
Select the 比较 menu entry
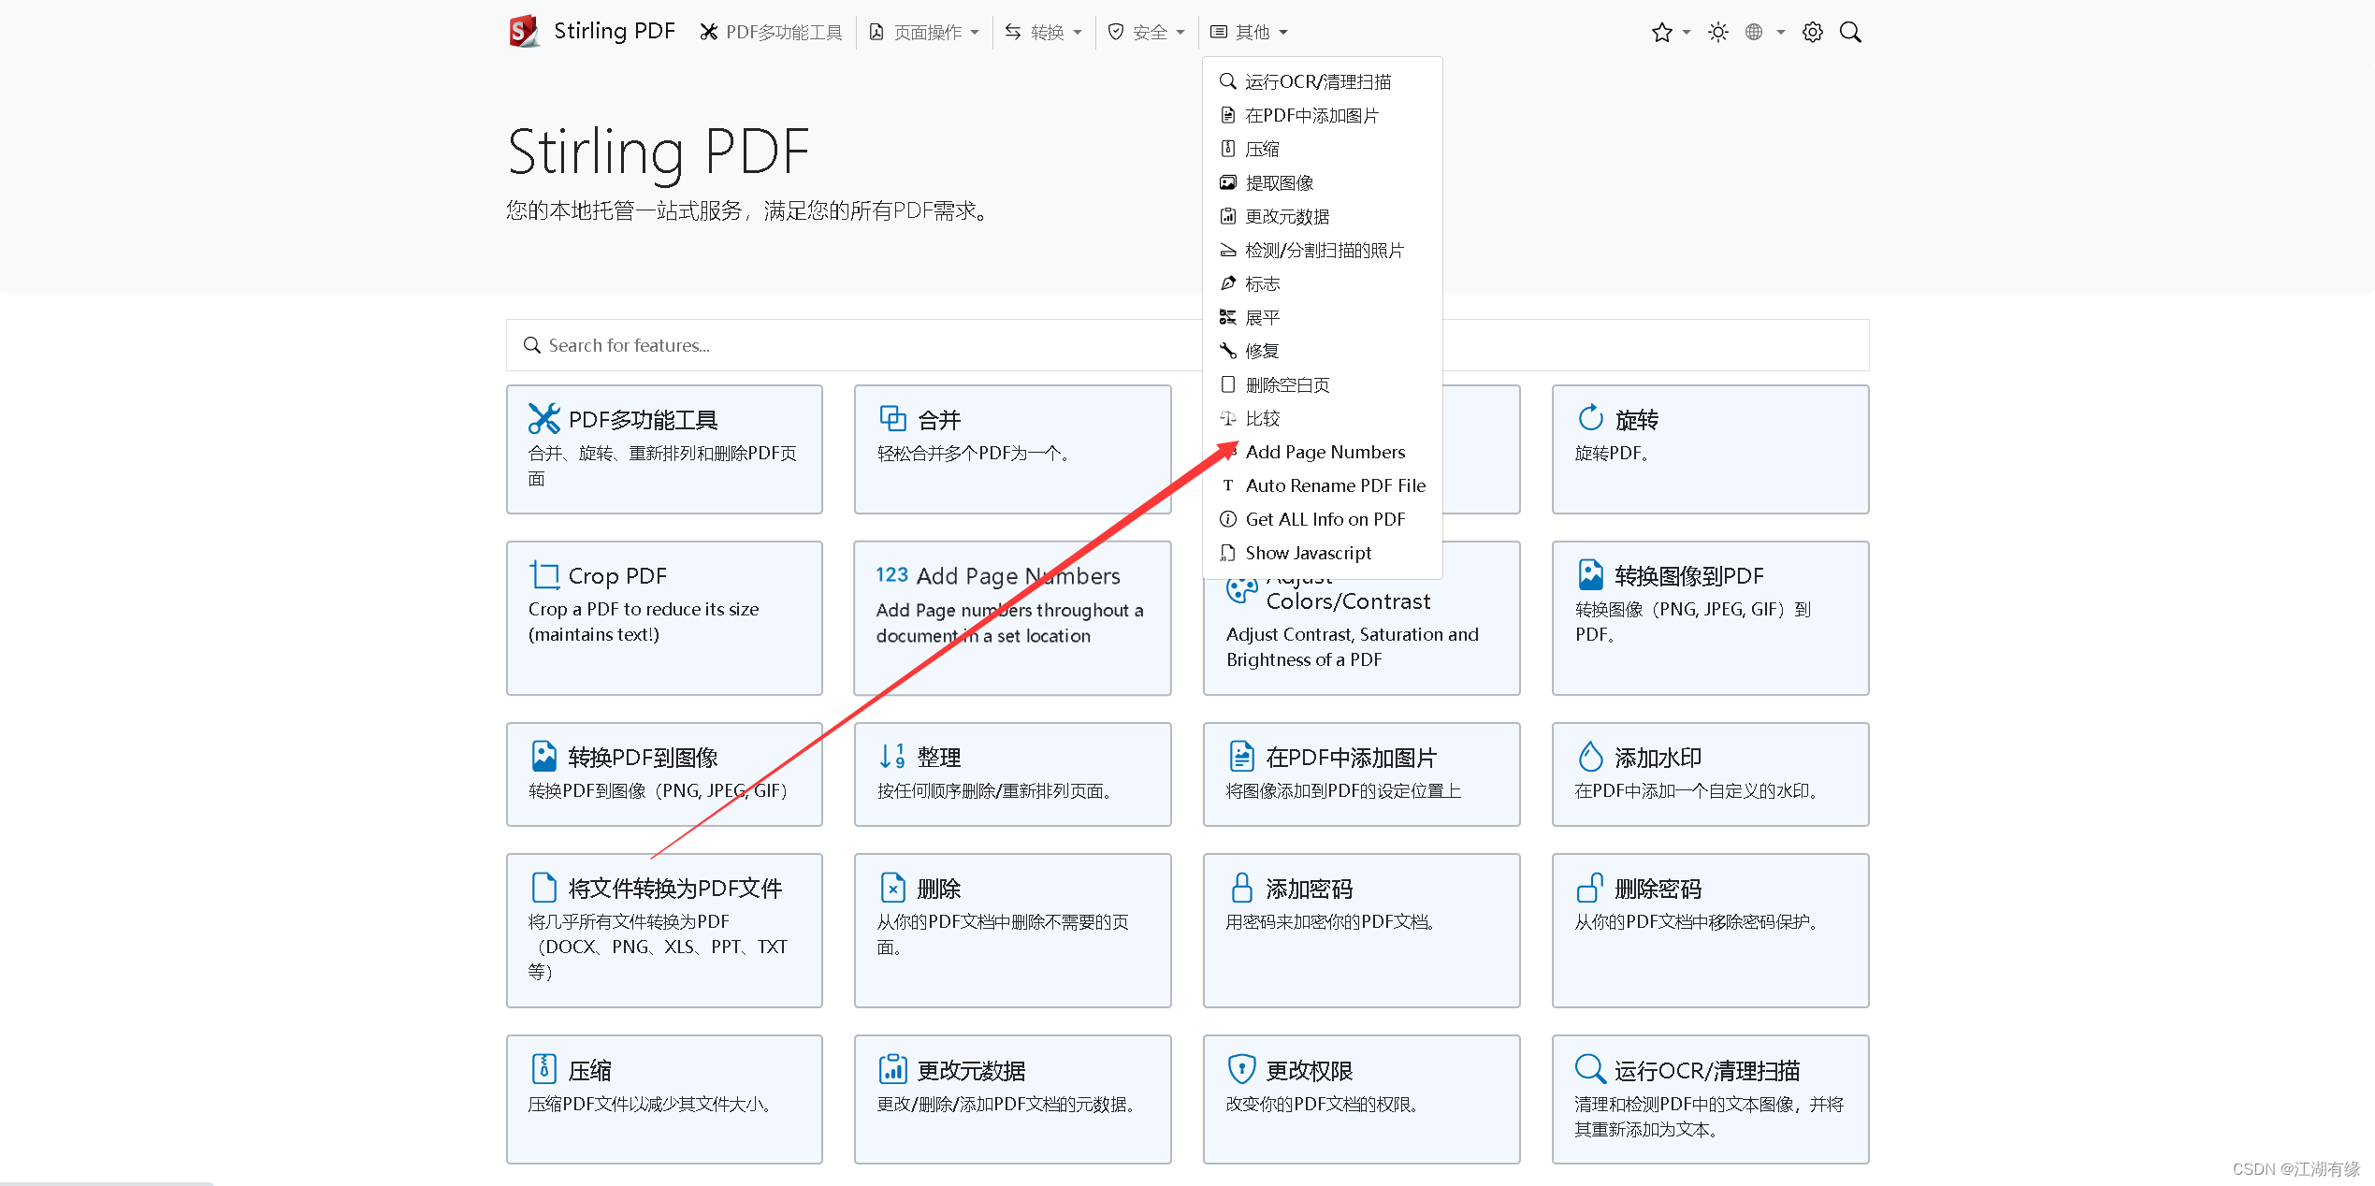point(1322,419)
